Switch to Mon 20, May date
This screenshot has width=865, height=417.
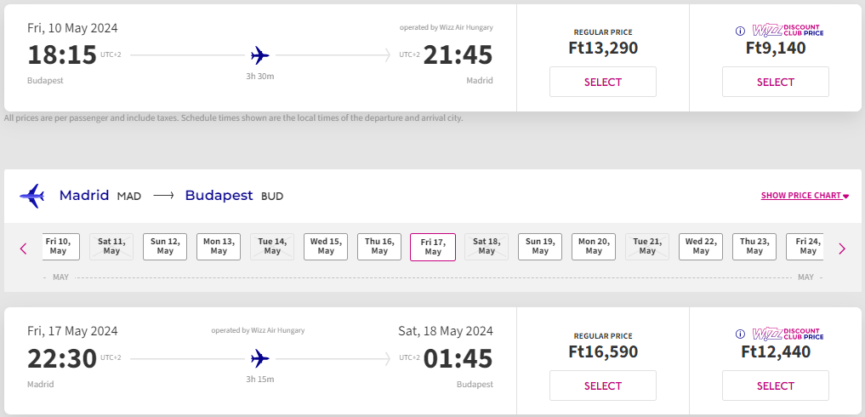594,247
